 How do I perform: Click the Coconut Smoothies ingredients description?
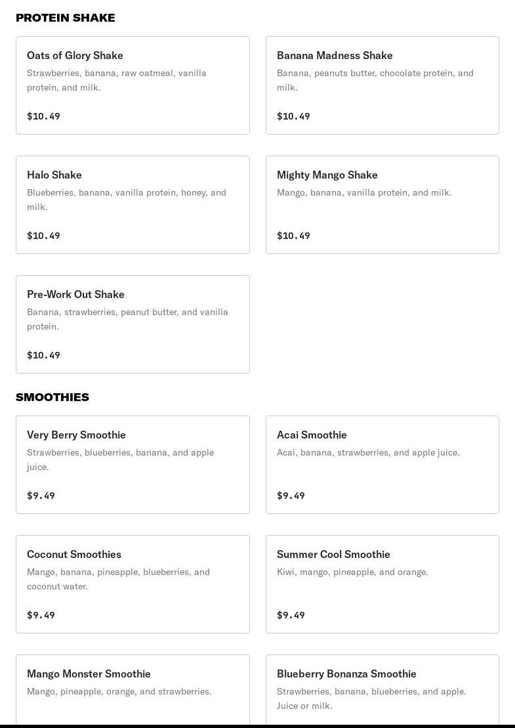tap(118, 579)
